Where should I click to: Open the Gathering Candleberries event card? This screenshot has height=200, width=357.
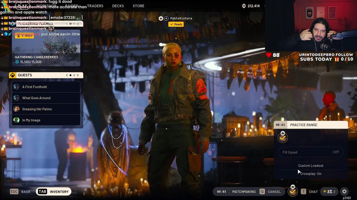point(46,48)
